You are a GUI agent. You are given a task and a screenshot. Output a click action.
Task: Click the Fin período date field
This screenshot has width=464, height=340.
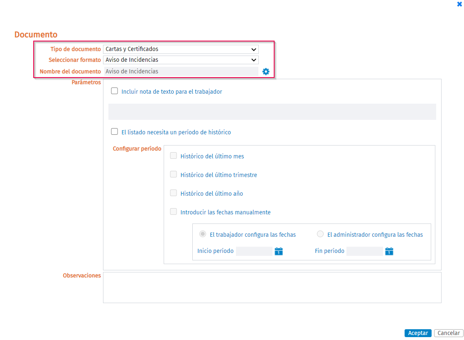coord(365,251)
